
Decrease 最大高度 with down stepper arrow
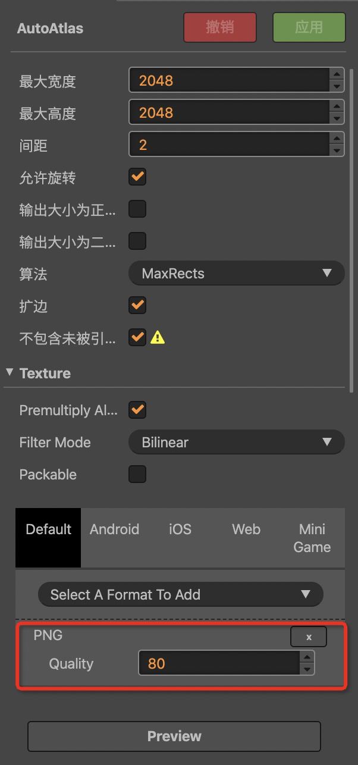tap(337, 119)
